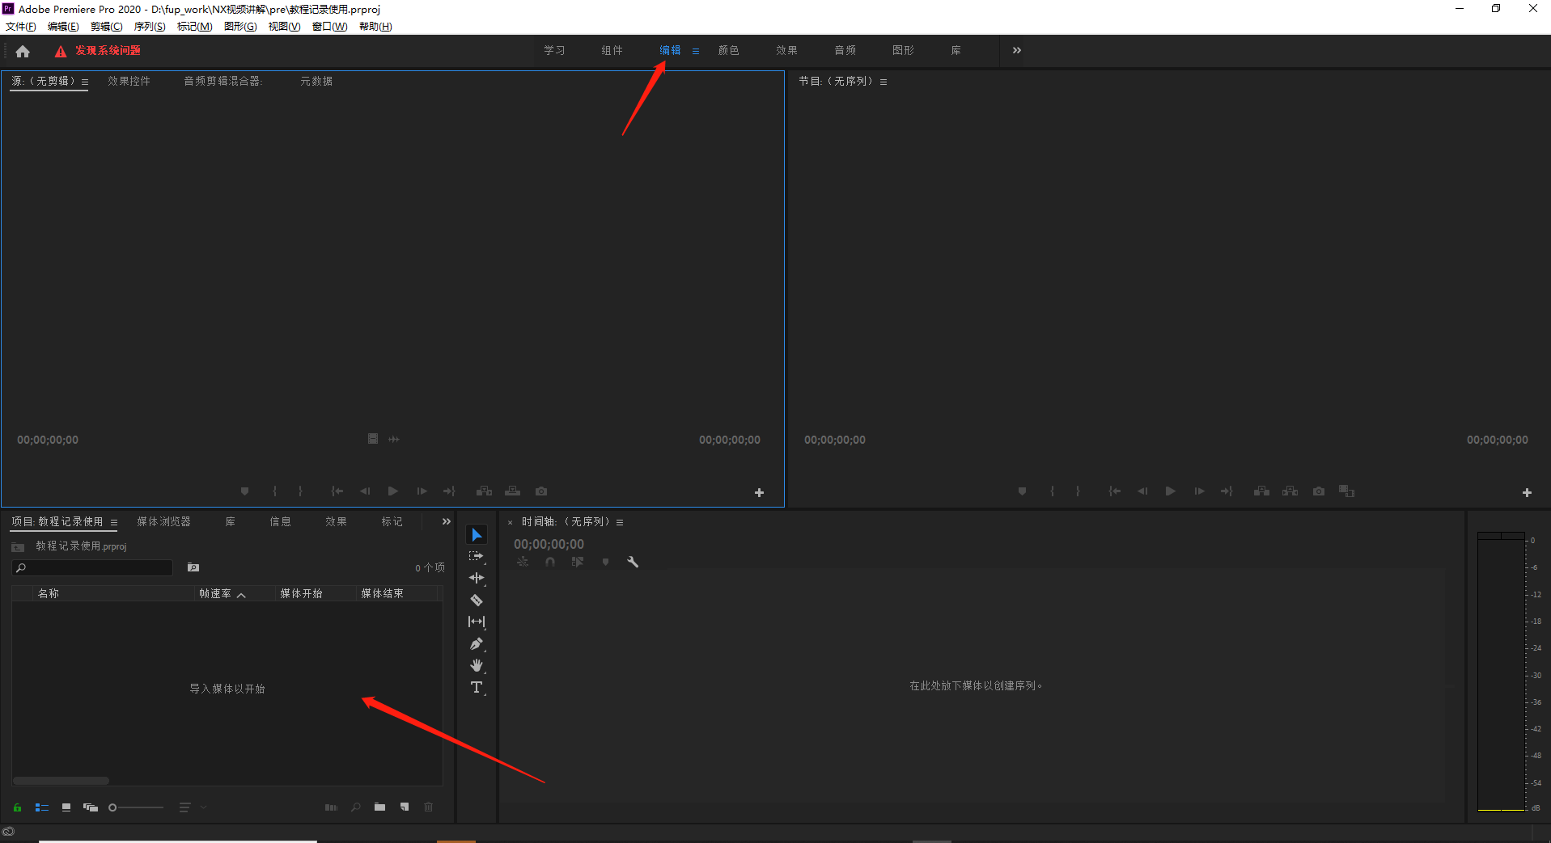Open Timeline panel menu hamburger
This screenshot has width=1551, height=843.
point(620,522)
